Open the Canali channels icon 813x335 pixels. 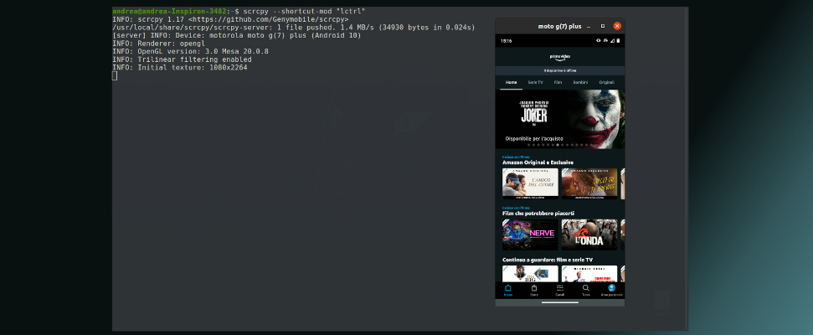pos(560,290)
